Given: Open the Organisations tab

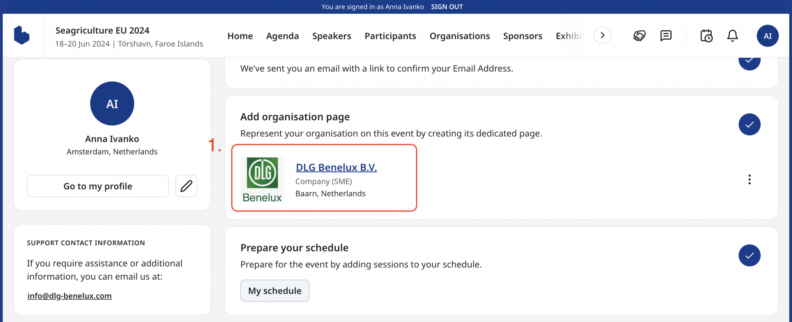Looking at the screenshot, I should pyautogui.click(x=460, y=36).
